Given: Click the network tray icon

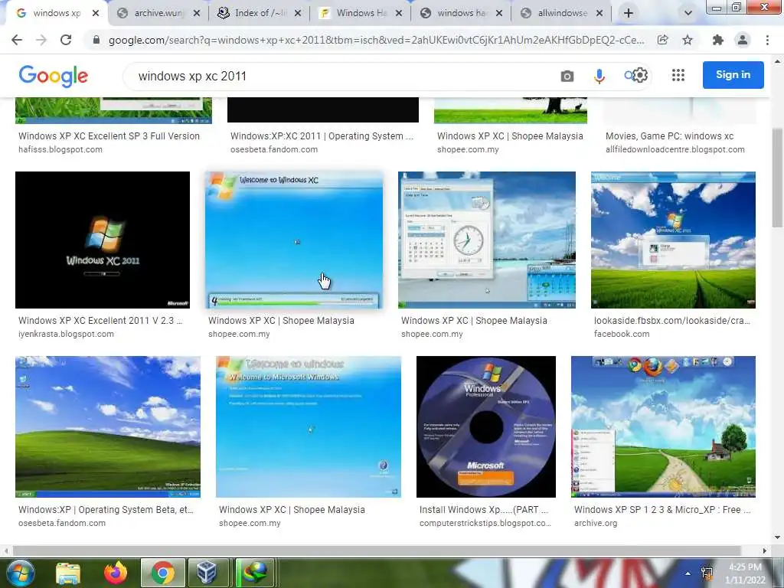Looking at the screenshot, I should pyautogui.click(x=707, y=573).
